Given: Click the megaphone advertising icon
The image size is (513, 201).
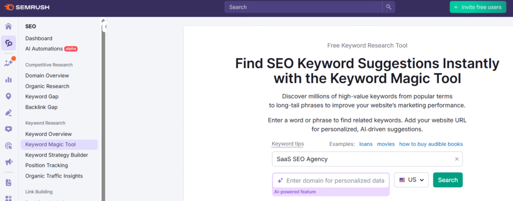Looking at the screenshot, I should coord(8,162).
